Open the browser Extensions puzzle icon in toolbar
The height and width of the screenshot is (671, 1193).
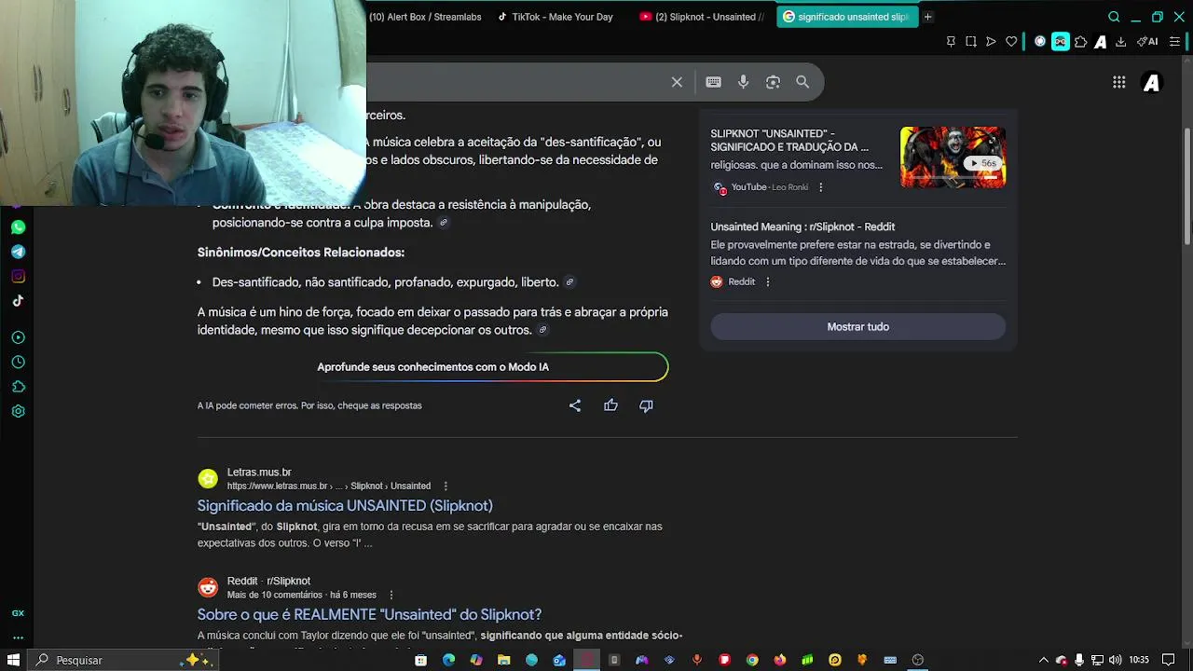1081,42
